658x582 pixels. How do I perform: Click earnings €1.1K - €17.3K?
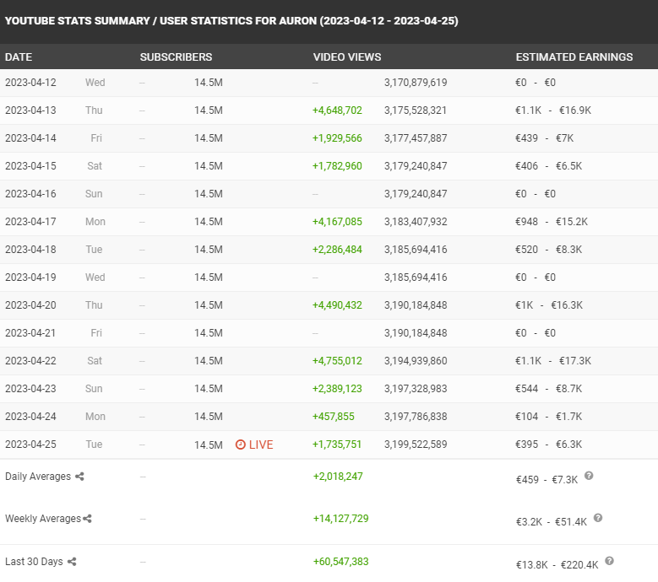(553, 361)
